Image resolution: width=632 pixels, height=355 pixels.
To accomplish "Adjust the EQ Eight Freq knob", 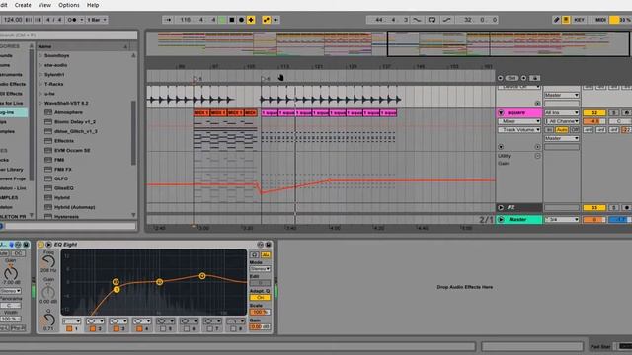I will pyautogui.click(x=48, y=262).
